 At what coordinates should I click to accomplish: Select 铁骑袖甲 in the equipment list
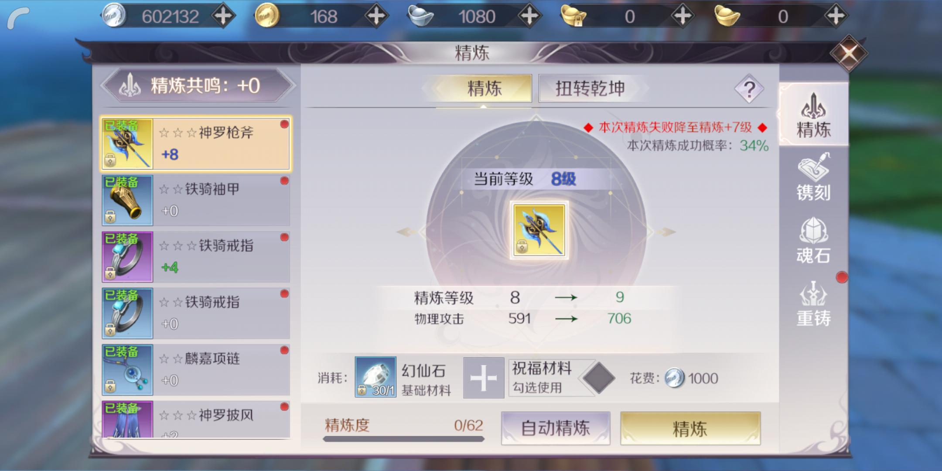click(x=196, y=200)
